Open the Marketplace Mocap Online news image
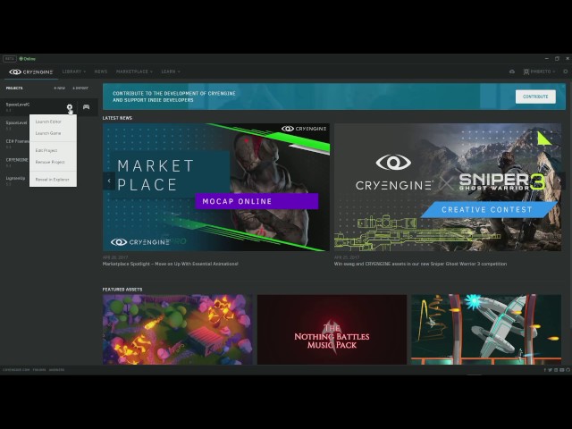Screen dimensions: 572x429 216,187
